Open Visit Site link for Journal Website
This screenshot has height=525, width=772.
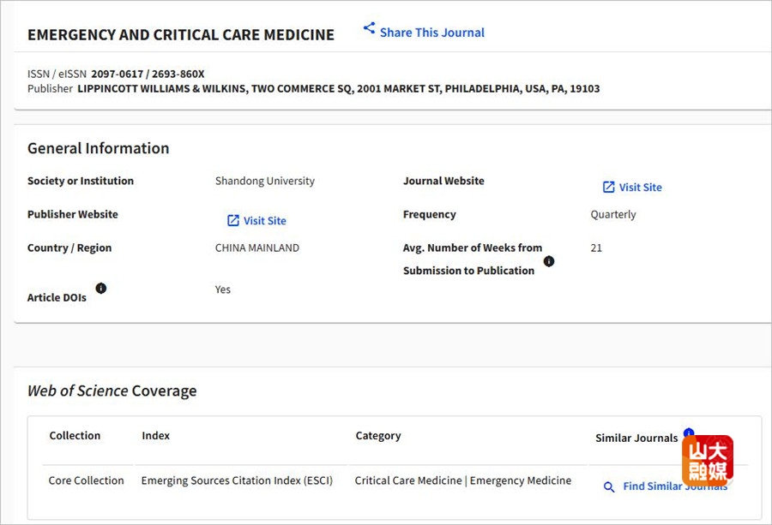640,188
